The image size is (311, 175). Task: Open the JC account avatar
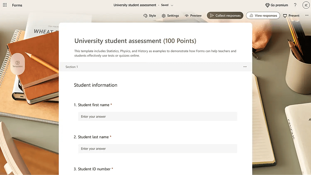306,5
